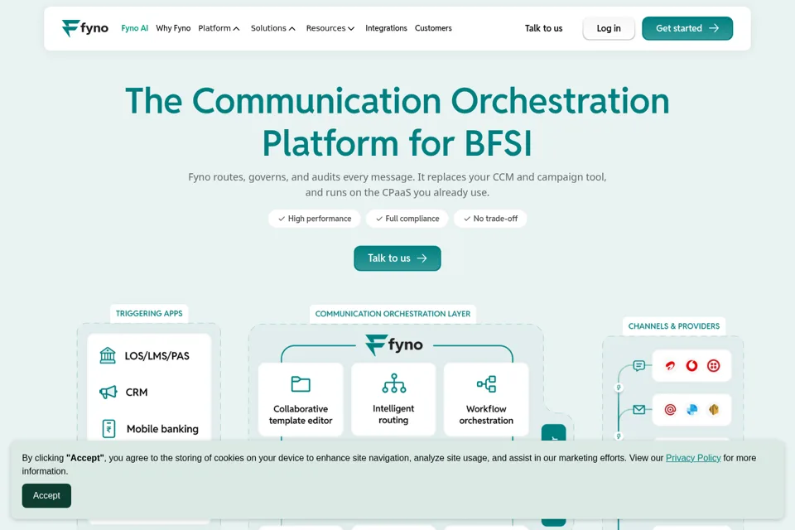Click the Mobile banking text
The width and height of the screenshot is (795, 530).
click(x=163, y=429)
